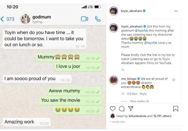Screen dimensions: 188x131
Task: Go back to chats list showing 373
Action: (7, 19)
